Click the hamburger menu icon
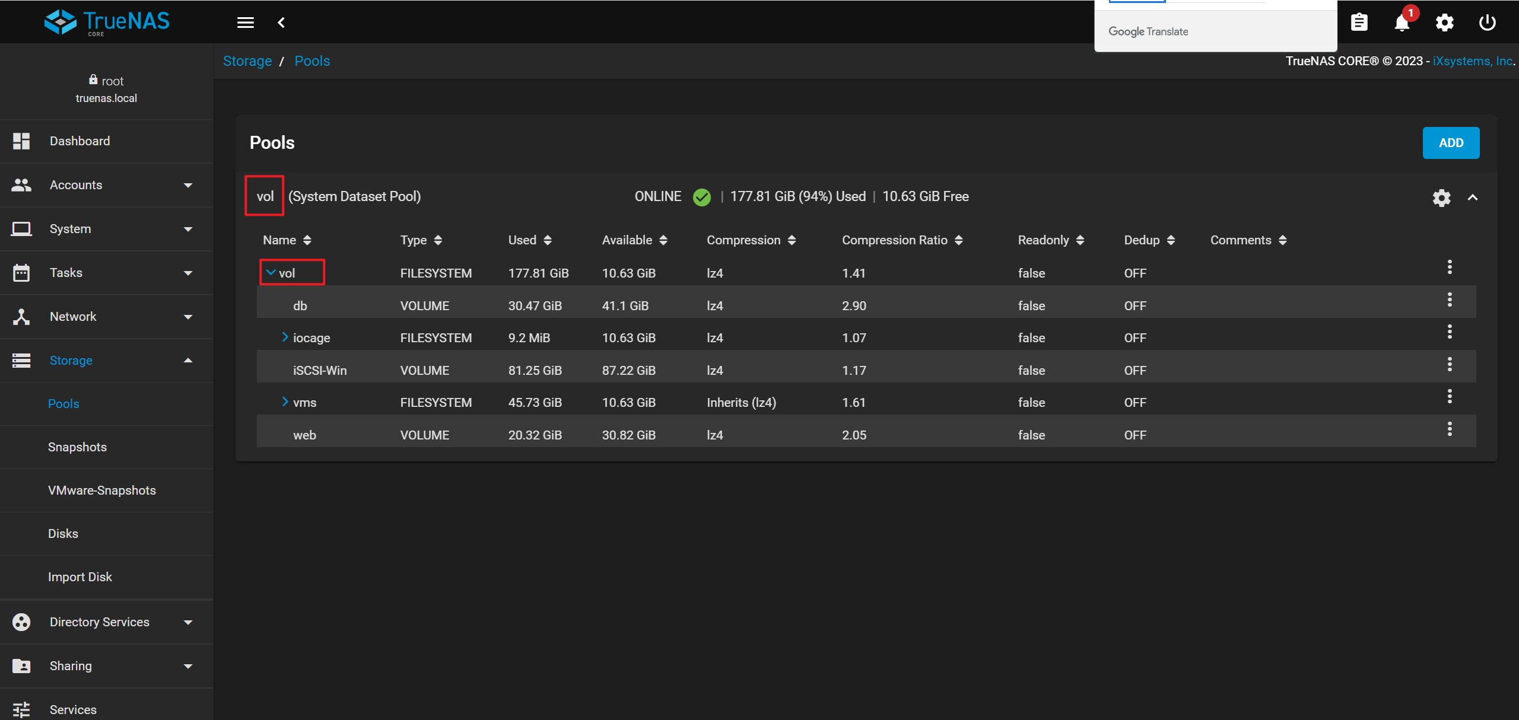This screenshot has width=1519, height=720. pos(245,23)
